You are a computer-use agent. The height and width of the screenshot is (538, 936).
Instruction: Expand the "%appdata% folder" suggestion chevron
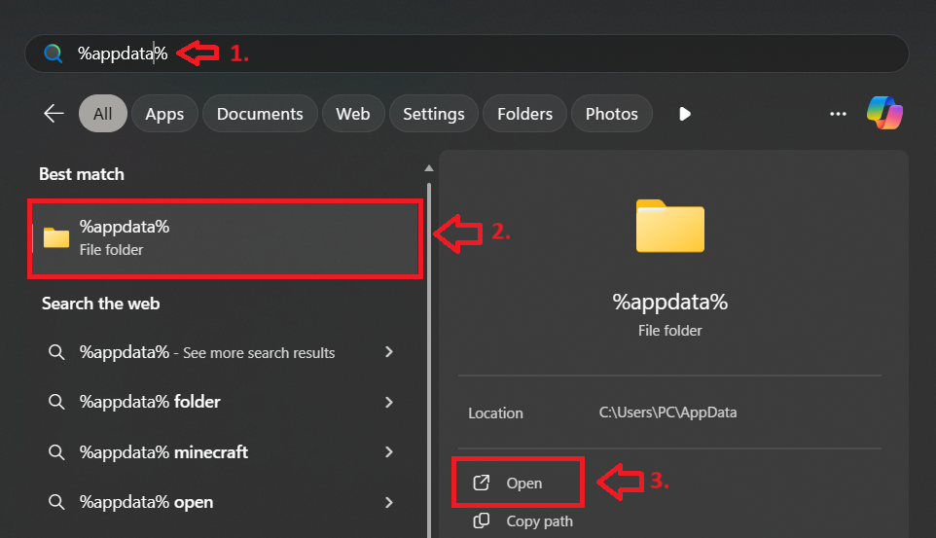(x=389, y=402)
